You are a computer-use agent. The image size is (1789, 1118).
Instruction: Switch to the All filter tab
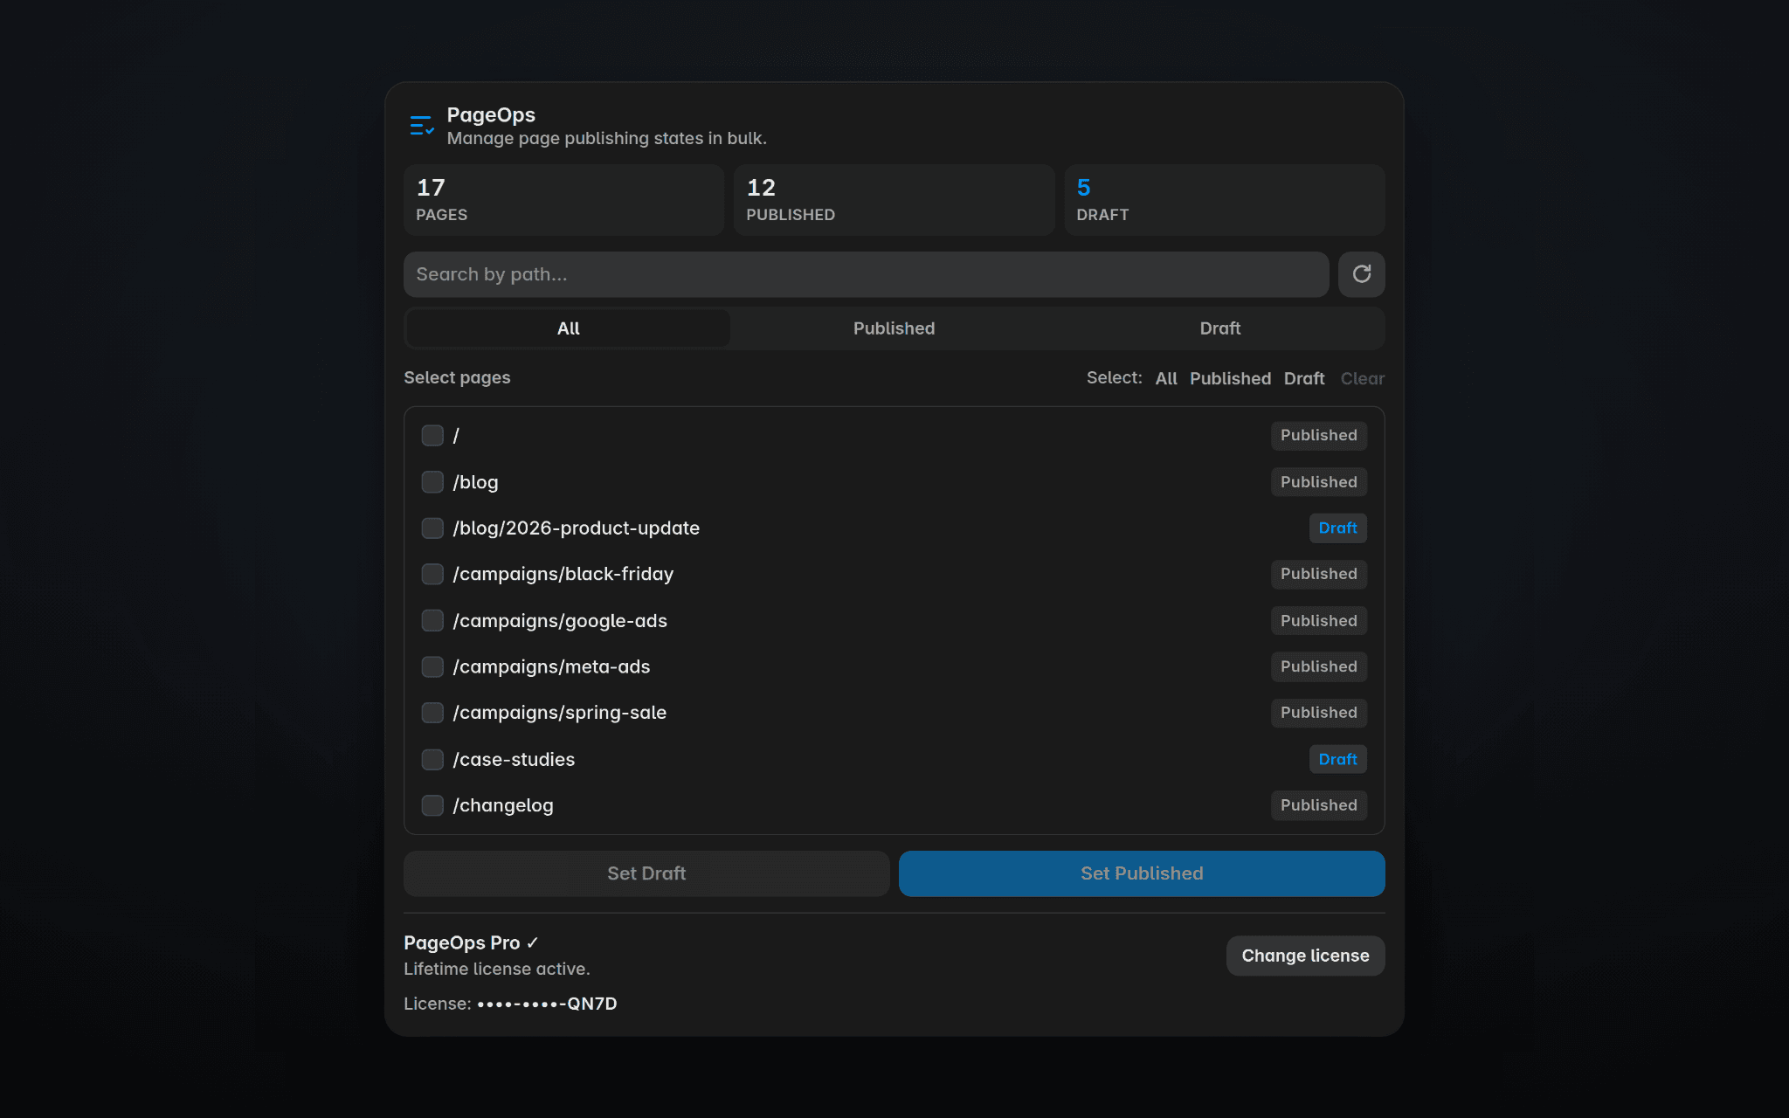[568, 328]
